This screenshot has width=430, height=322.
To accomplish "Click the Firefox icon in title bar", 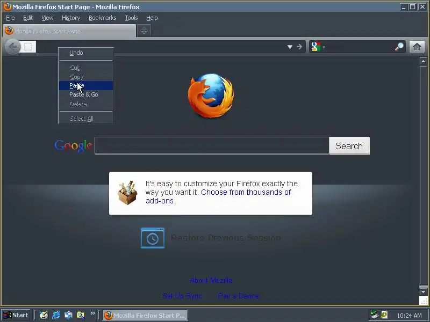I will [x=8, y=7].
